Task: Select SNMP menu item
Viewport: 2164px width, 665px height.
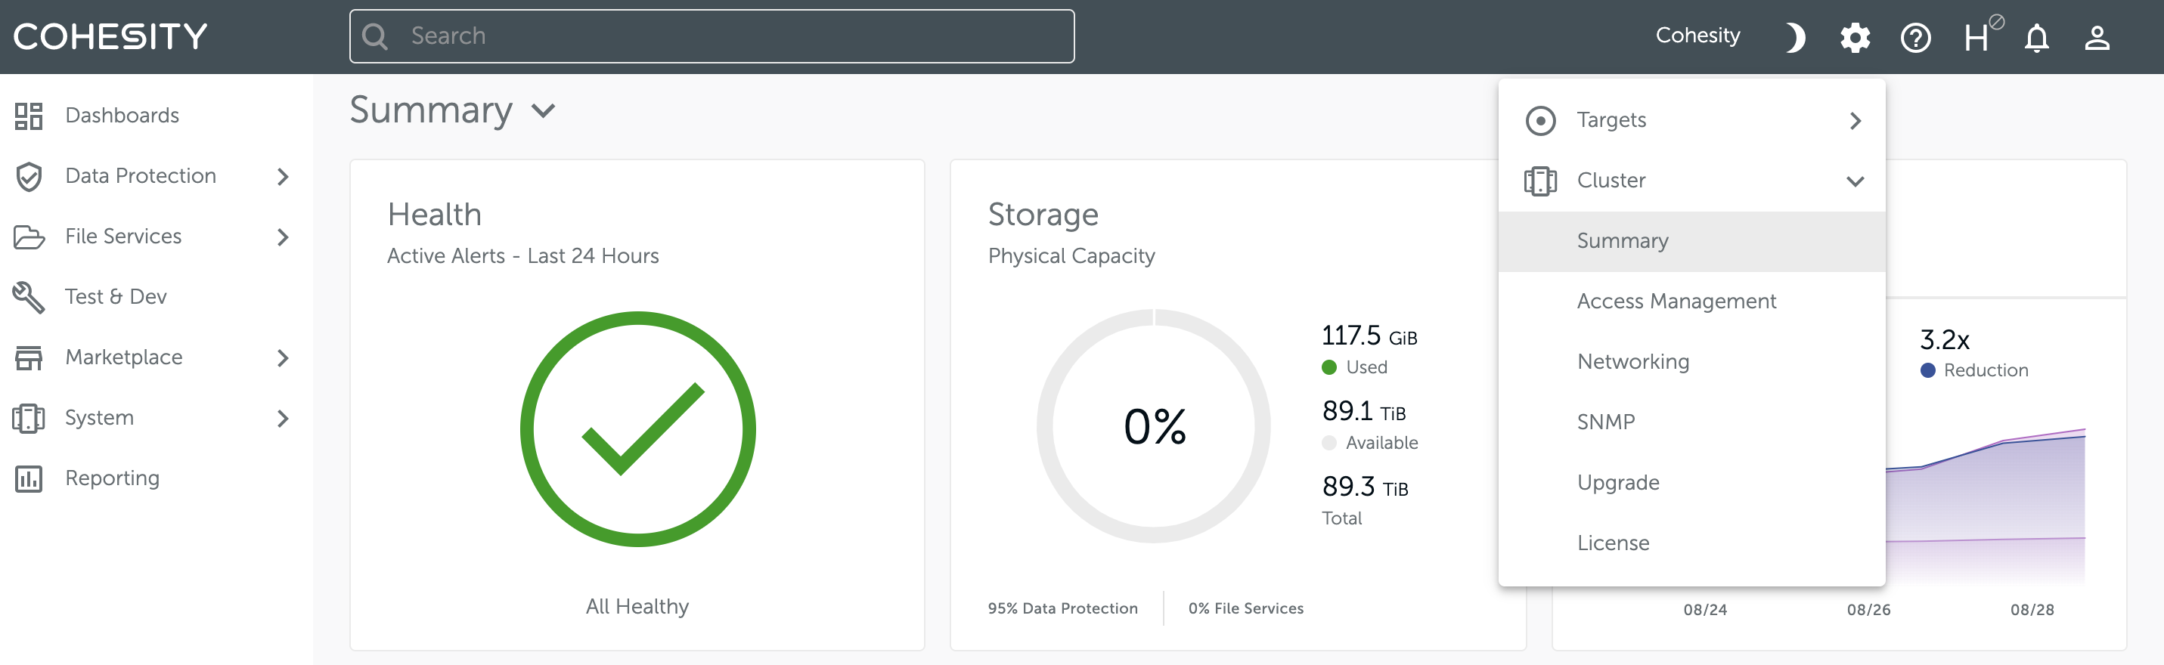Action: click(1692, 422)
